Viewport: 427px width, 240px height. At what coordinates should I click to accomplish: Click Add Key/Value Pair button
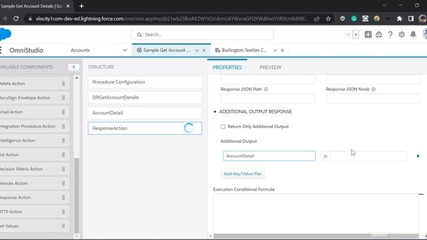(x=243, y=173)
